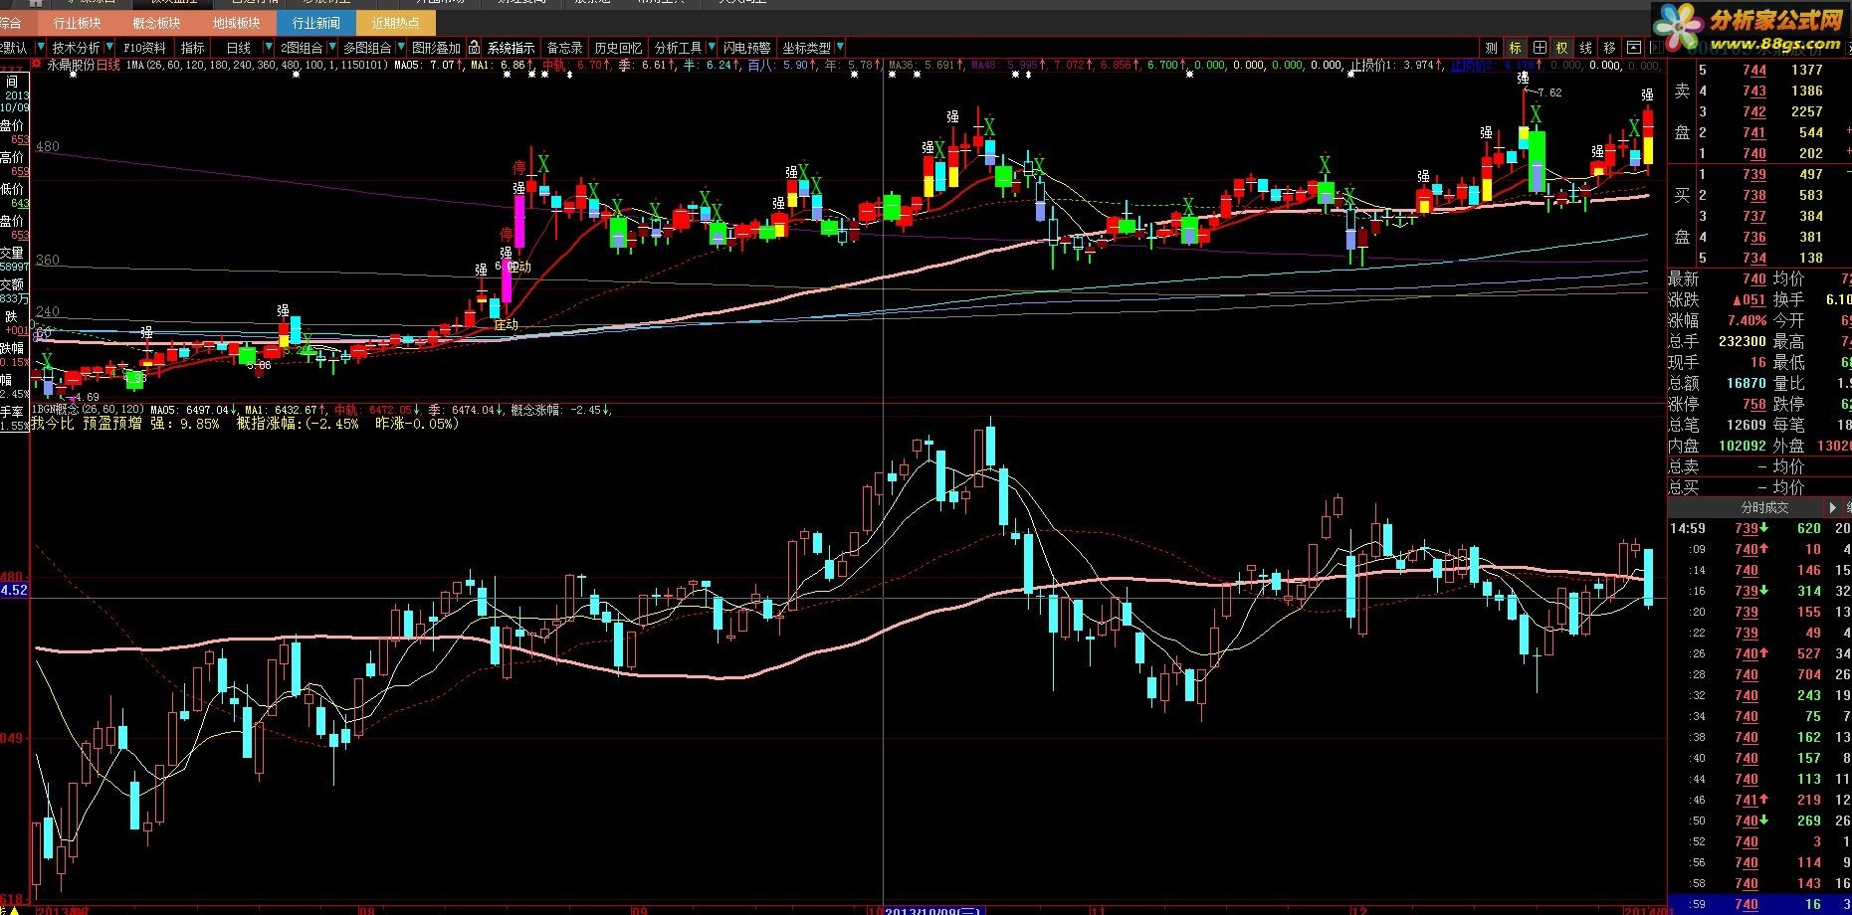Toggle the lock icon beside 图形叠加

475,47
